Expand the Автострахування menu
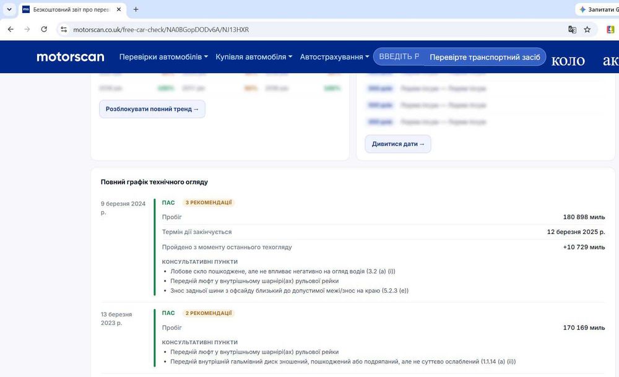 (334, 57)
